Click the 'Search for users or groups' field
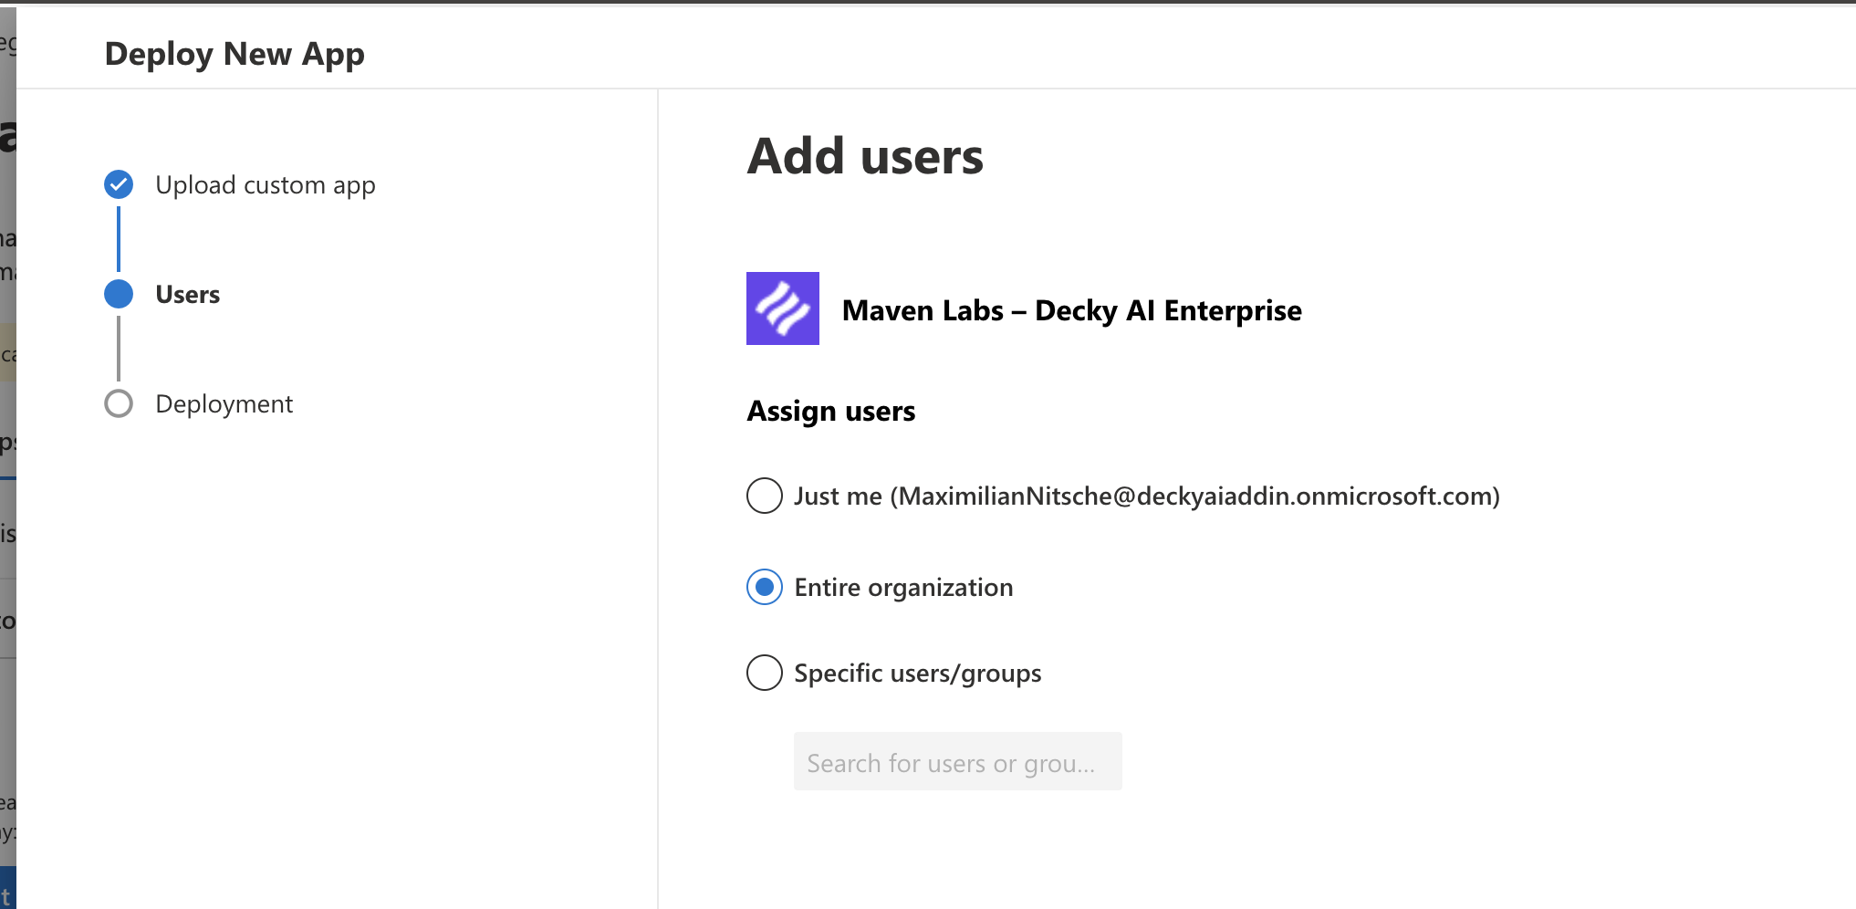This screenshot has height=909, width=1856. point(957,762)
